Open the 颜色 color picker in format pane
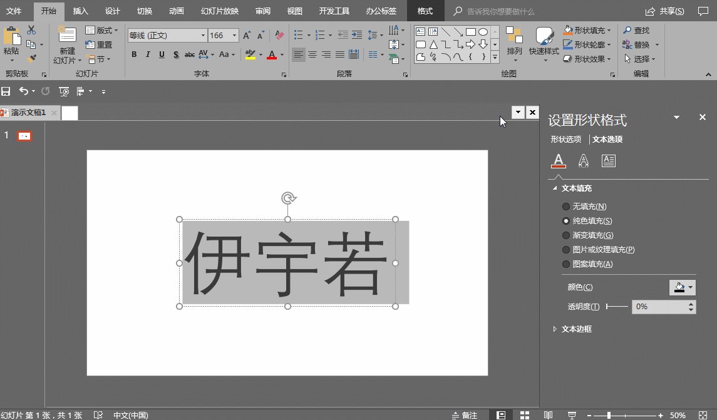This screenshot has width=717, height=420. [683, 287]
